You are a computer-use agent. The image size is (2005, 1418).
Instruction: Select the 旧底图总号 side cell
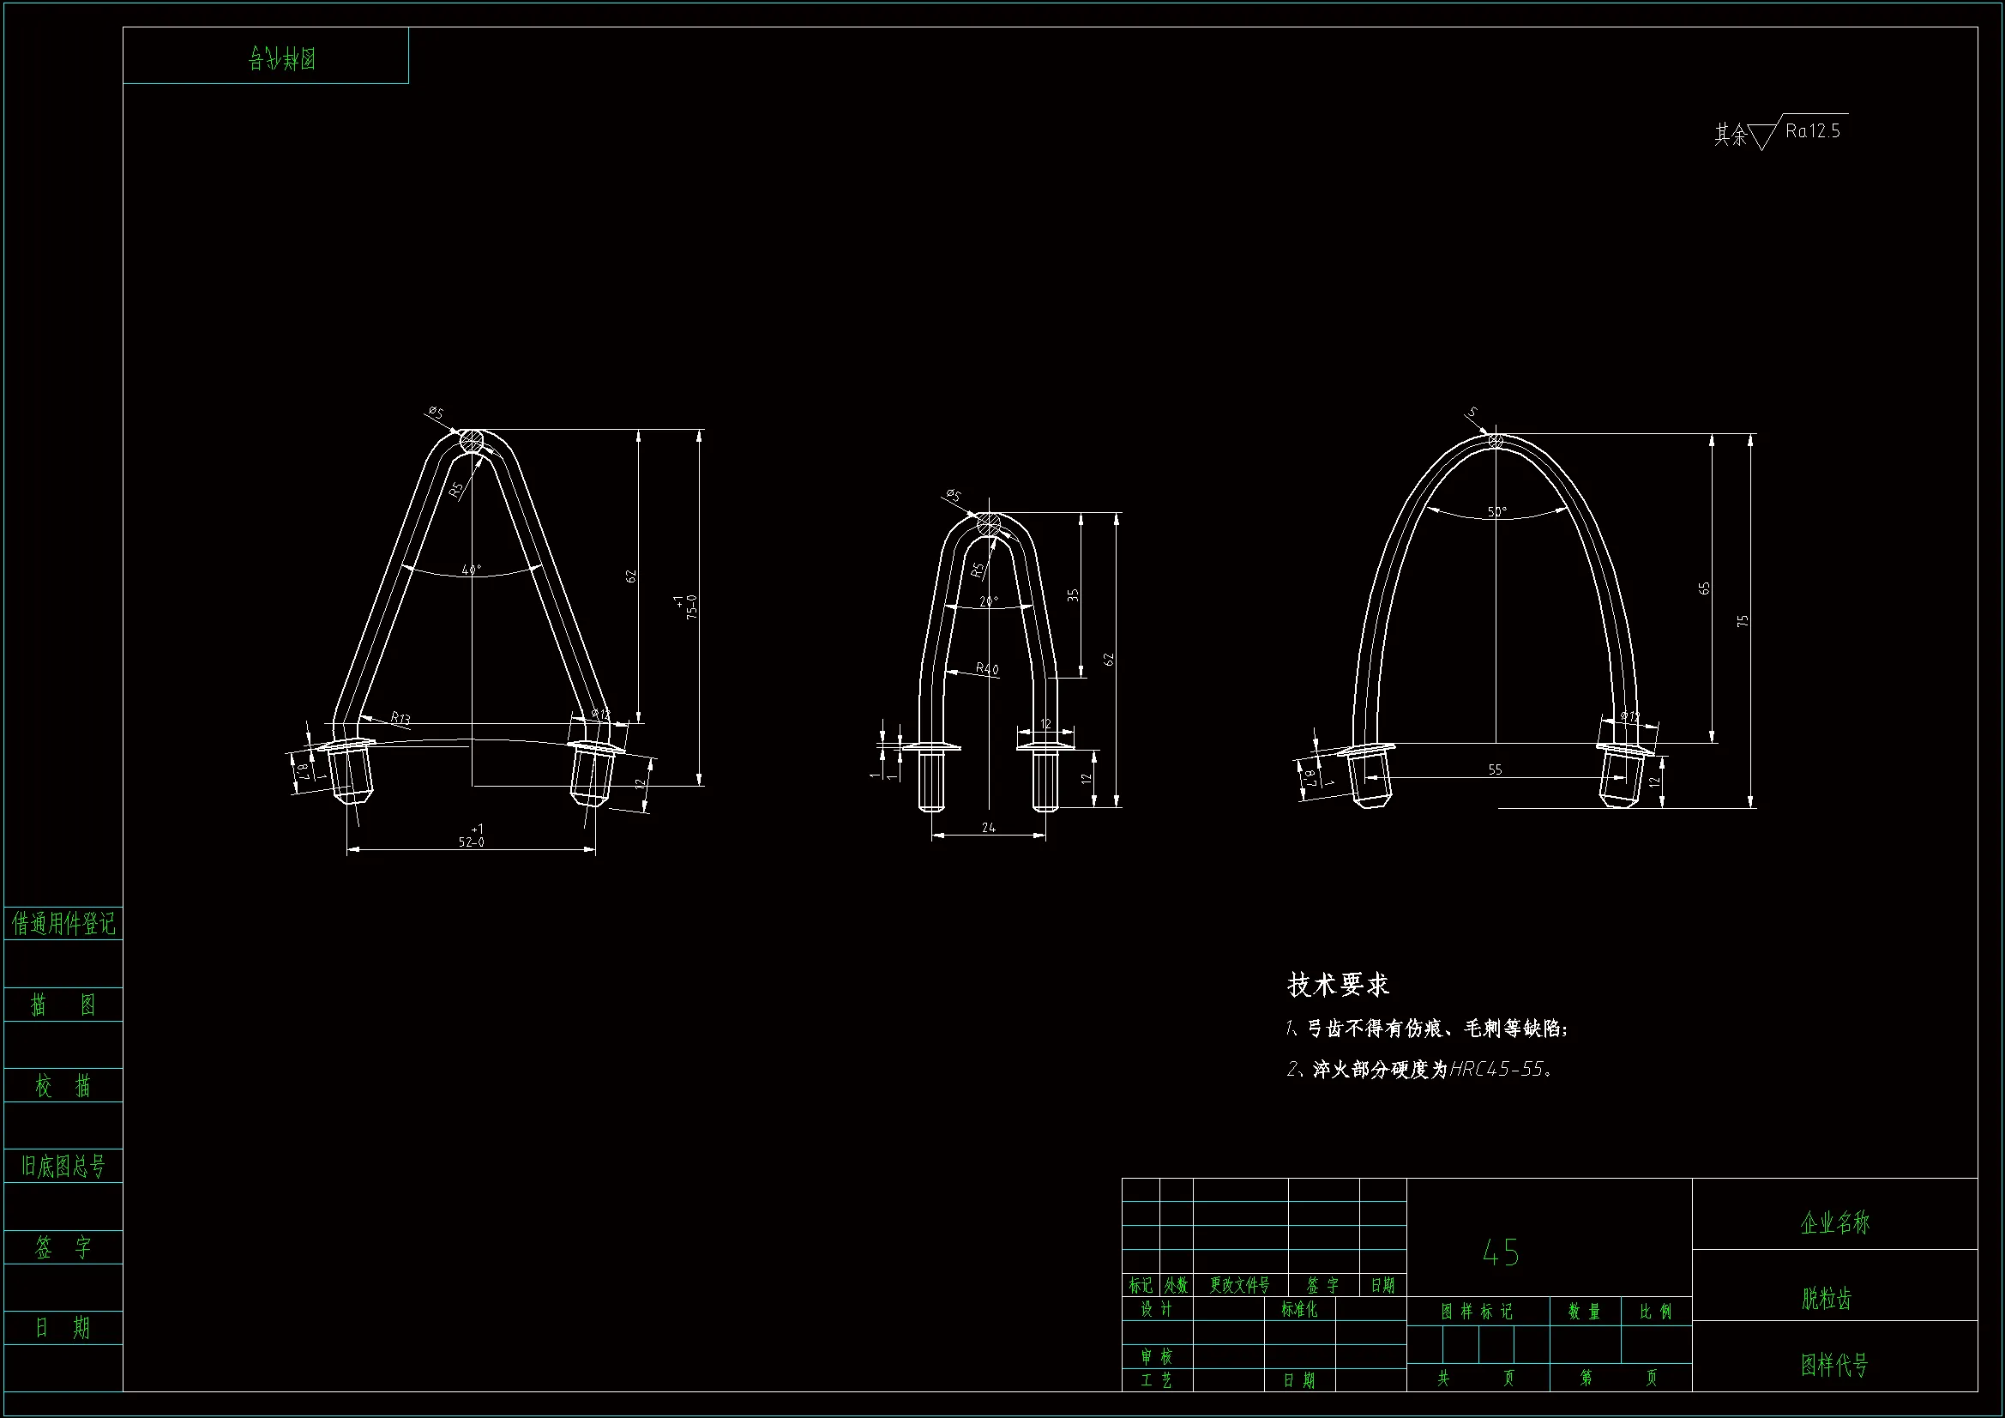point(63,1166)
